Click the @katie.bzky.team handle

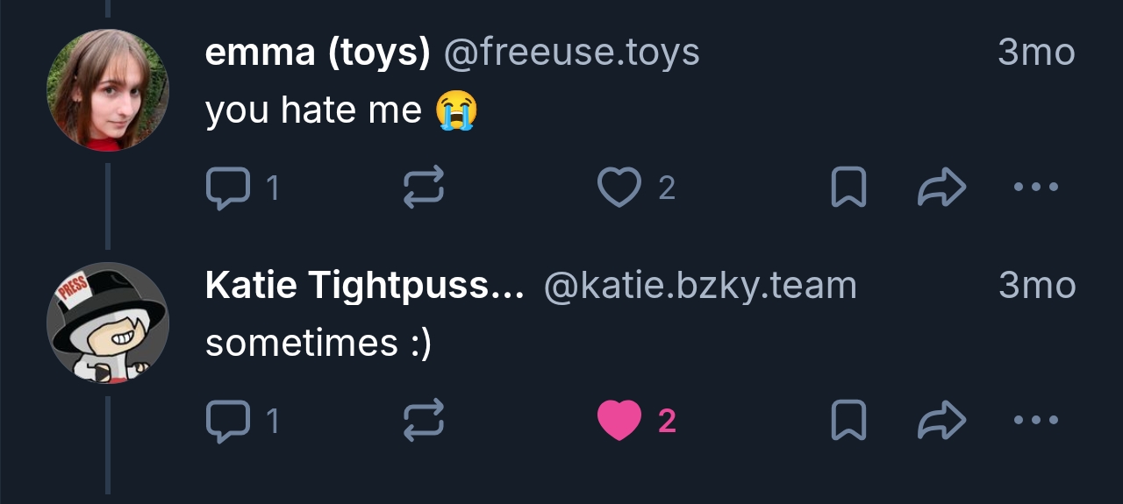[x=699, y=287]
